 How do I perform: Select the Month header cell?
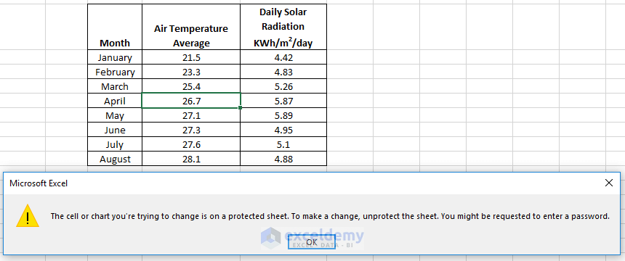pyautogui.click(x=115, y=27)
